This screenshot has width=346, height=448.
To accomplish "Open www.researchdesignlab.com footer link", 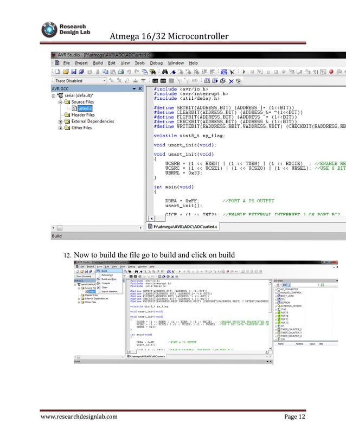I will 78,416.
